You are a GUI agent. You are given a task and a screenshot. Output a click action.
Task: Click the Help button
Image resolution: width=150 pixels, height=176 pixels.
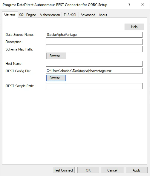point(134,27)
